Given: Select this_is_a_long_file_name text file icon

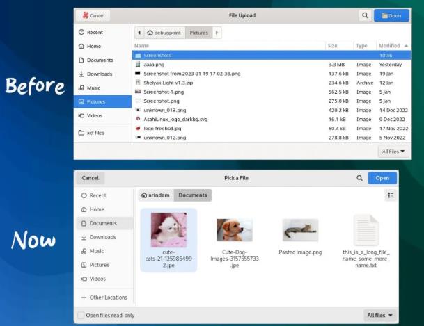Looking at the screenshot, I should [366, 230].
